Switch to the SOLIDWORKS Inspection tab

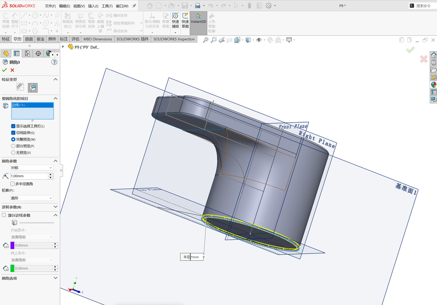(174, 39)
